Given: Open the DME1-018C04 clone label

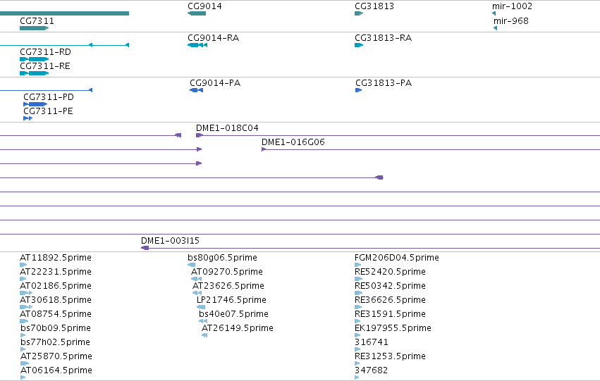Looking at the screenshot, I should click(227, 128).
